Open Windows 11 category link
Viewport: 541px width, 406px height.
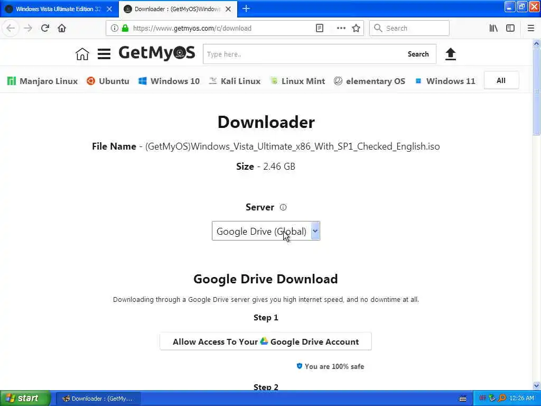point(445,81)
